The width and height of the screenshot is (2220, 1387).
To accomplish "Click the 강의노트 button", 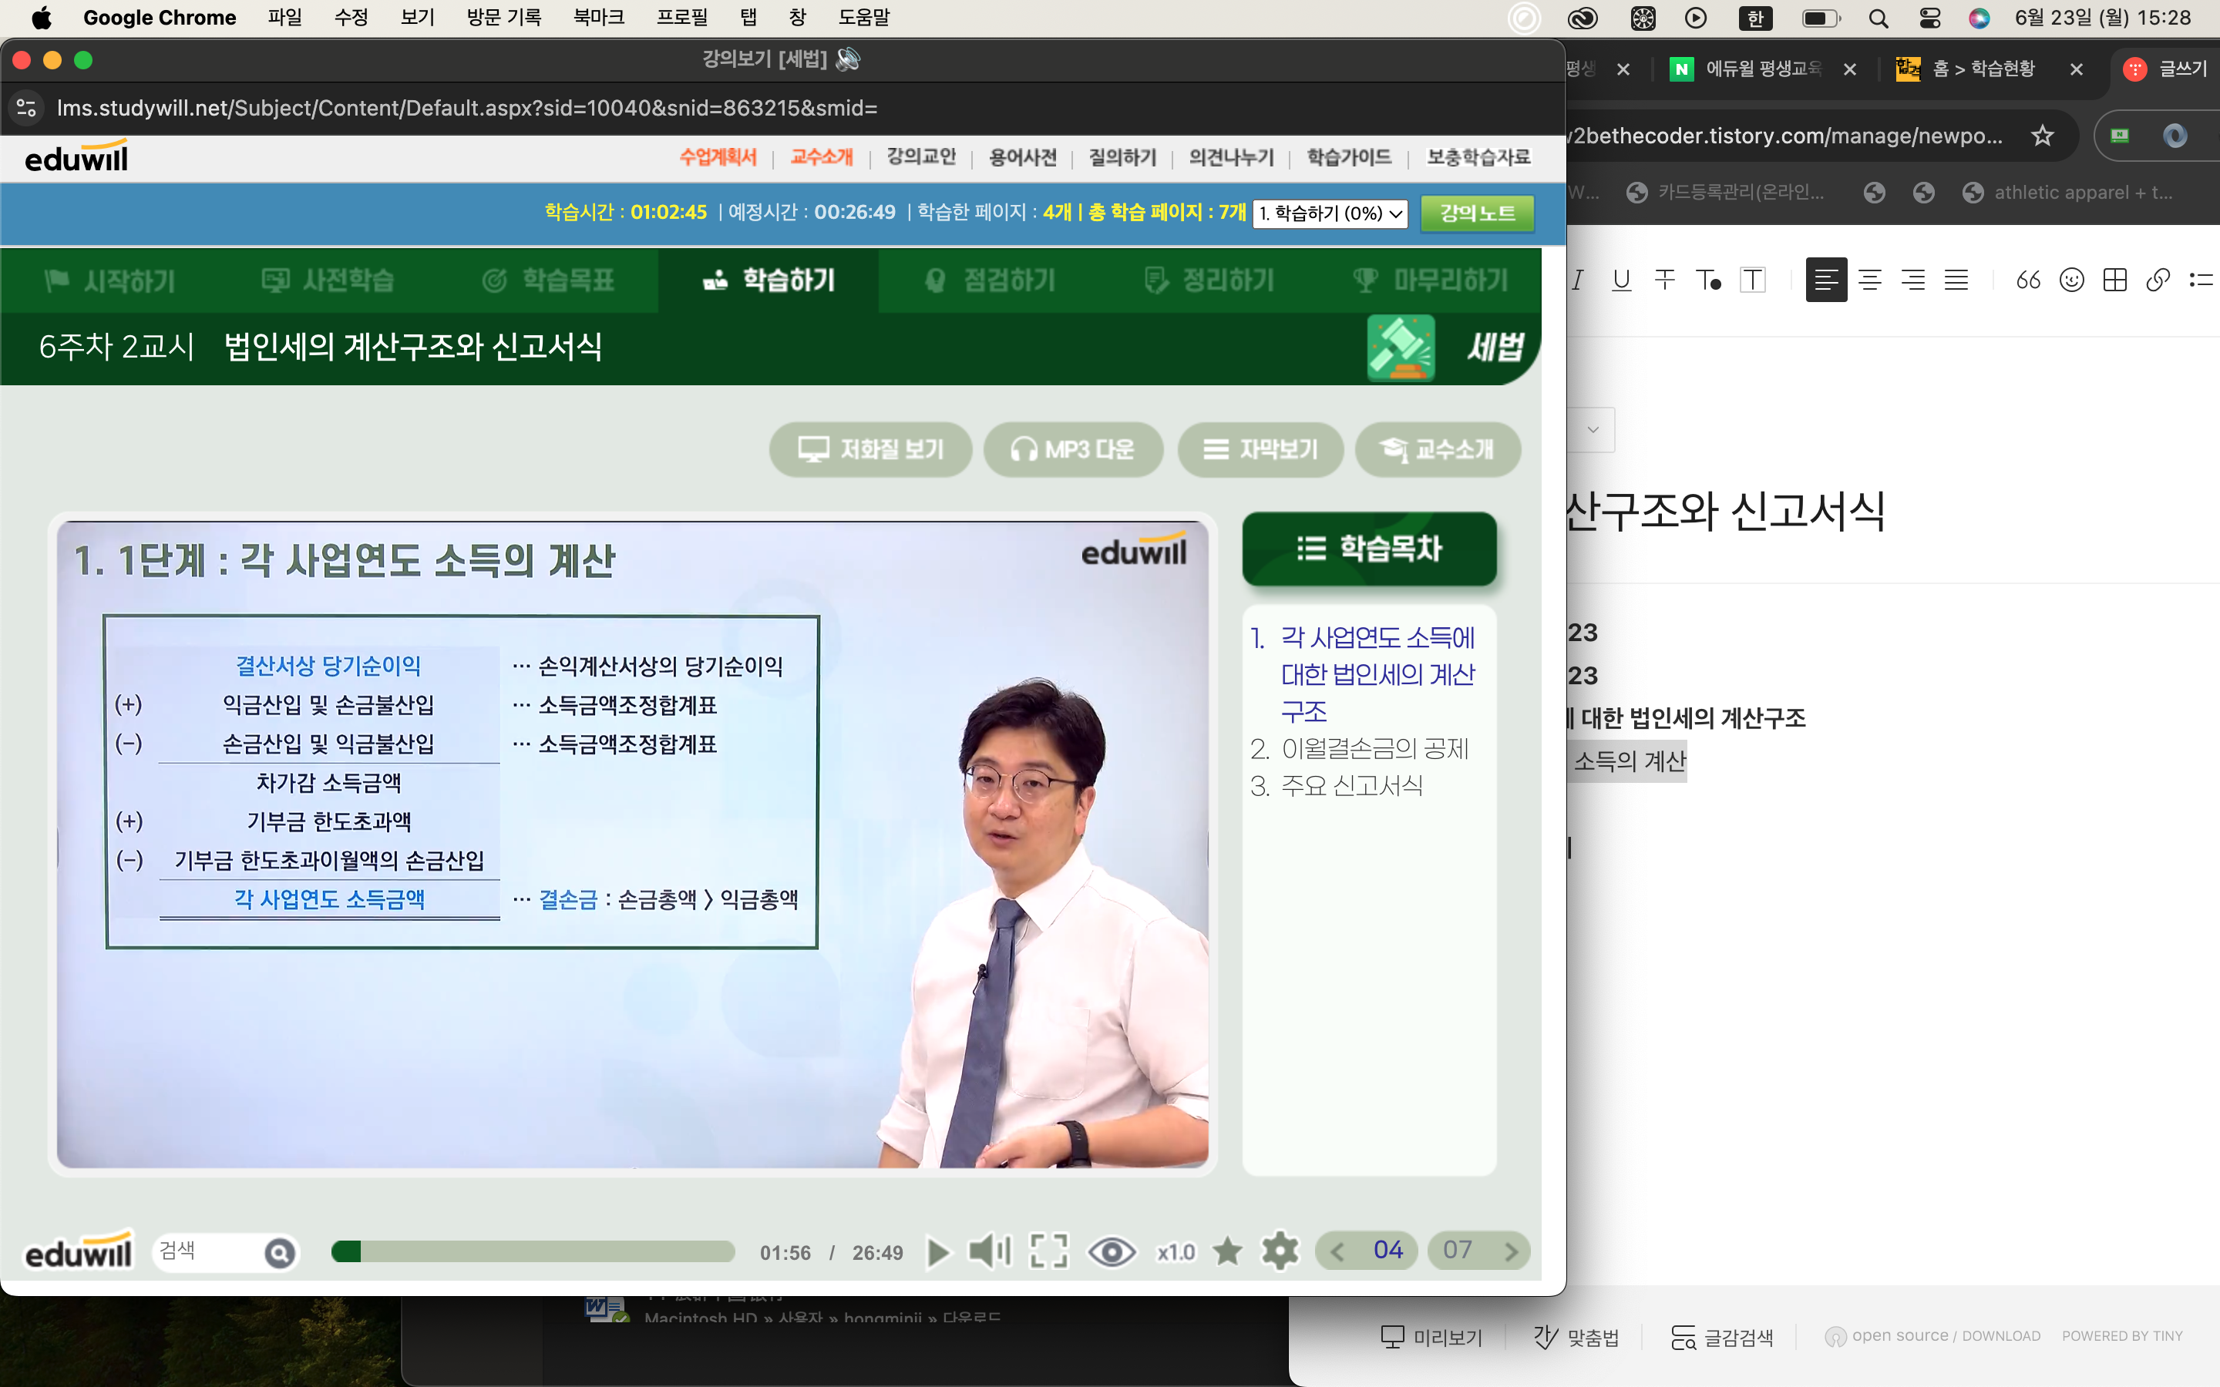I will [1476, 213].
